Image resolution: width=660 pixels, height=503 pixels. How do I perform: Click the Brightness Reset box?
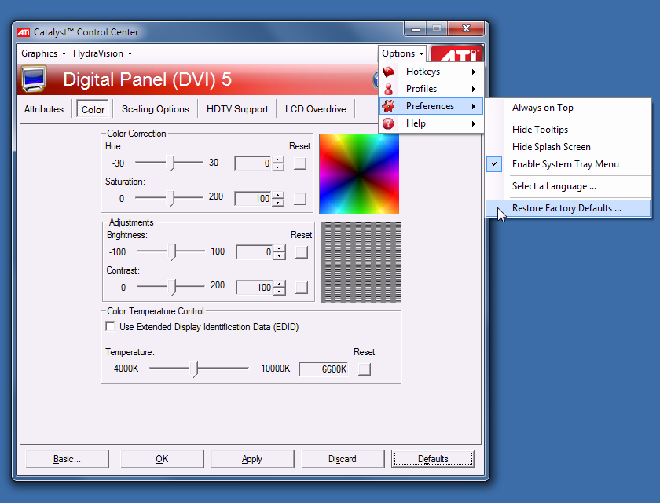coord(302,252)
